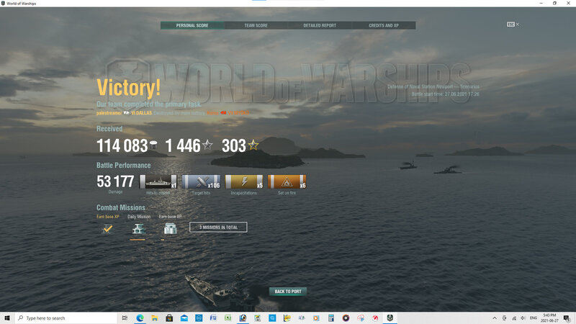Image resolution: width=576 pixels, height=324 pixels.
Task: Click the palestreamer player name
Action: [x=109, y=113]
